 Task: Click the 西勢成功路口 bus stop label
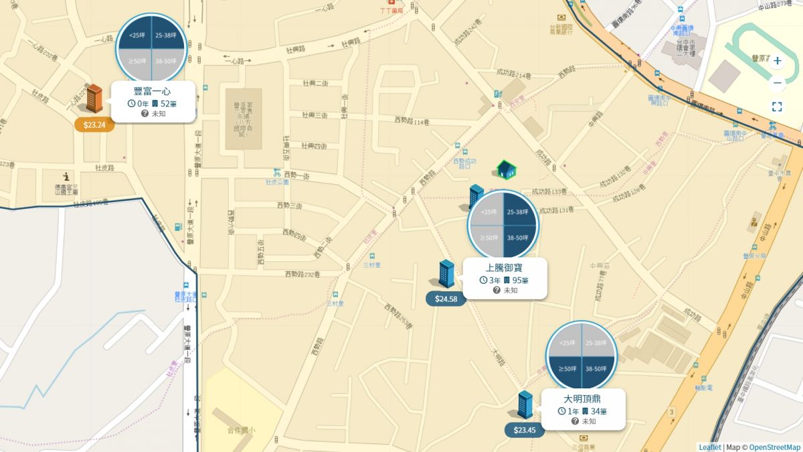(464, 162)
